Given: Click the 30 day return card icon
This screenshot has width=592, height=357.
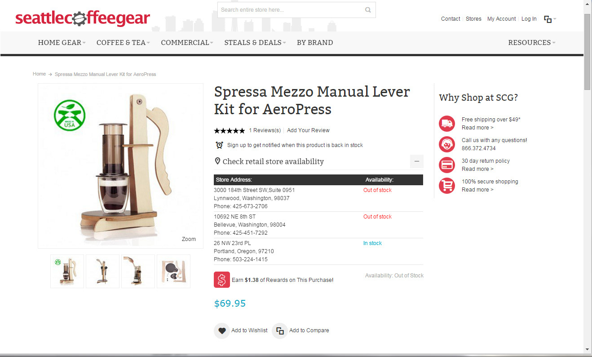Looking at the screenshot, I should (x=447, y=165).
